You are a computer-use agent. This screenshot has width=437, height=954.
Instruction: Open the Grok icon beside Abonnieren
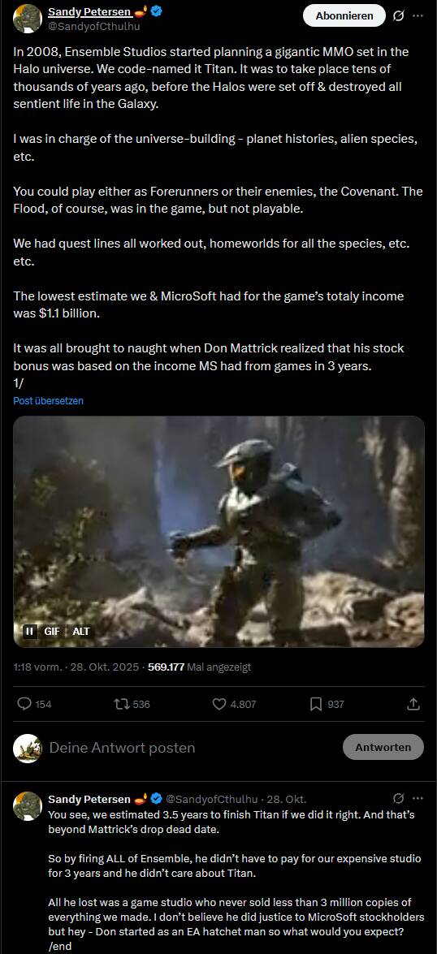click(398, 15)
